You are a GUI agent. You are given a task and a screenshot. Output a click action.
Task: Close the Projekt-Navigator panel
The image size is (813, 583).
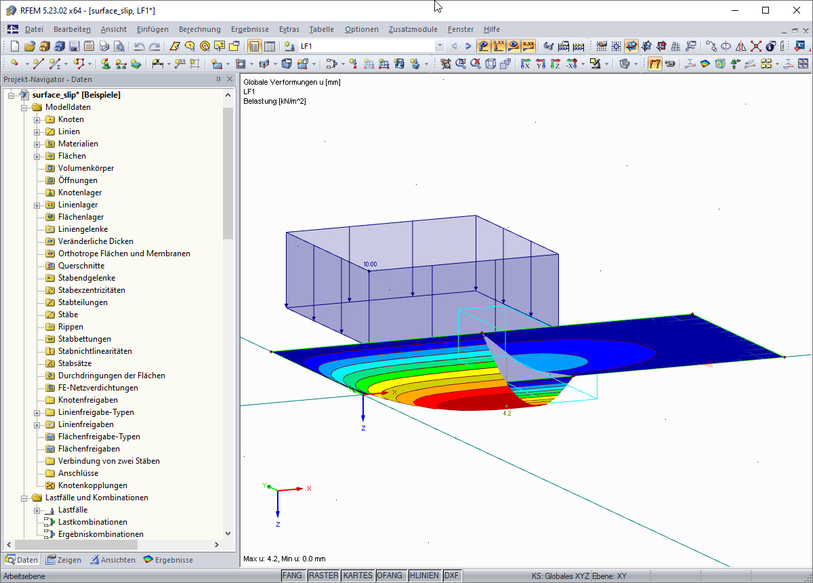coord(228,79)
